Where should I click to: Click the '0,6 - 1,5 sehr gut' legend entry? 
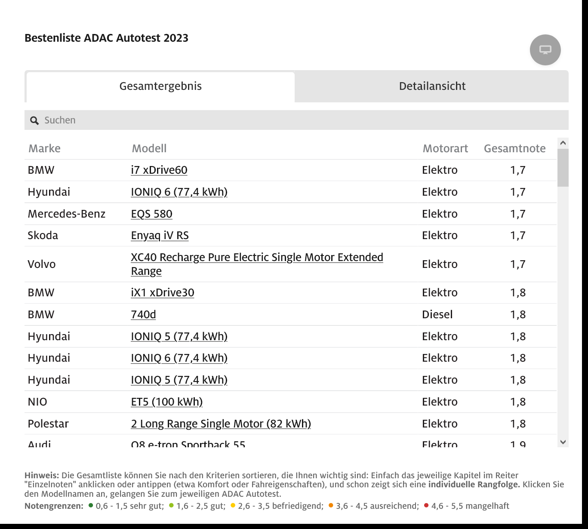point(126,506)
